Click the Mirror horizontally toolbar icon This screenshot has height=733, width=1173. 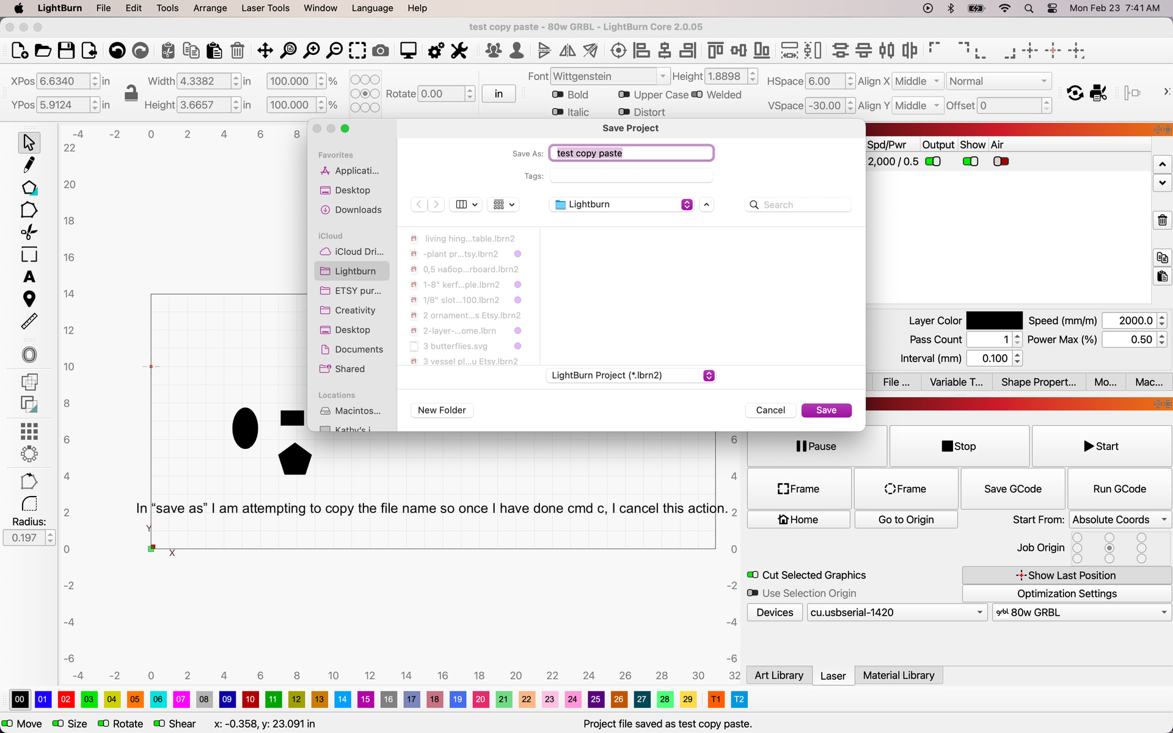click(568, 51)
